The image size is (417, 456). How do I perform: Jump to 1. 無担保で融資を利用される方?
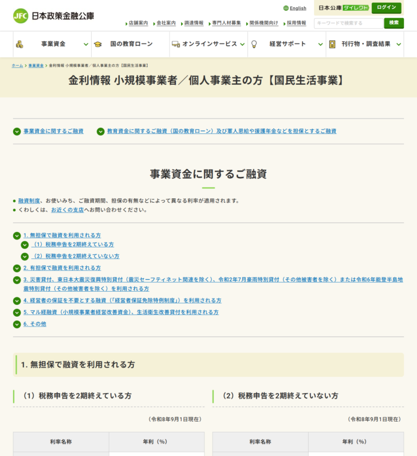pos(62,235)
